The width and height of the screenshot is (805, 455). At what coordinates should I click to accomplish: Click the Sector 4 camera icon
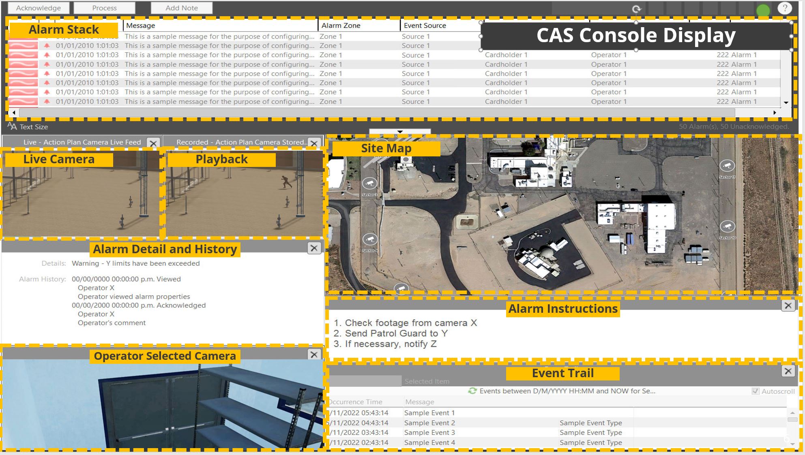click(370, 239)
